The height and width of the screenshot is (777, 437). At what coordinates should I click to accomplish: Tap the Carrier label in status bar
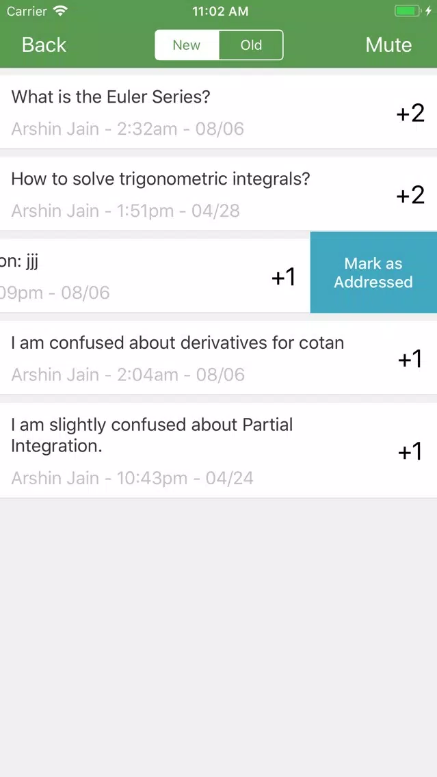[27, 12]
